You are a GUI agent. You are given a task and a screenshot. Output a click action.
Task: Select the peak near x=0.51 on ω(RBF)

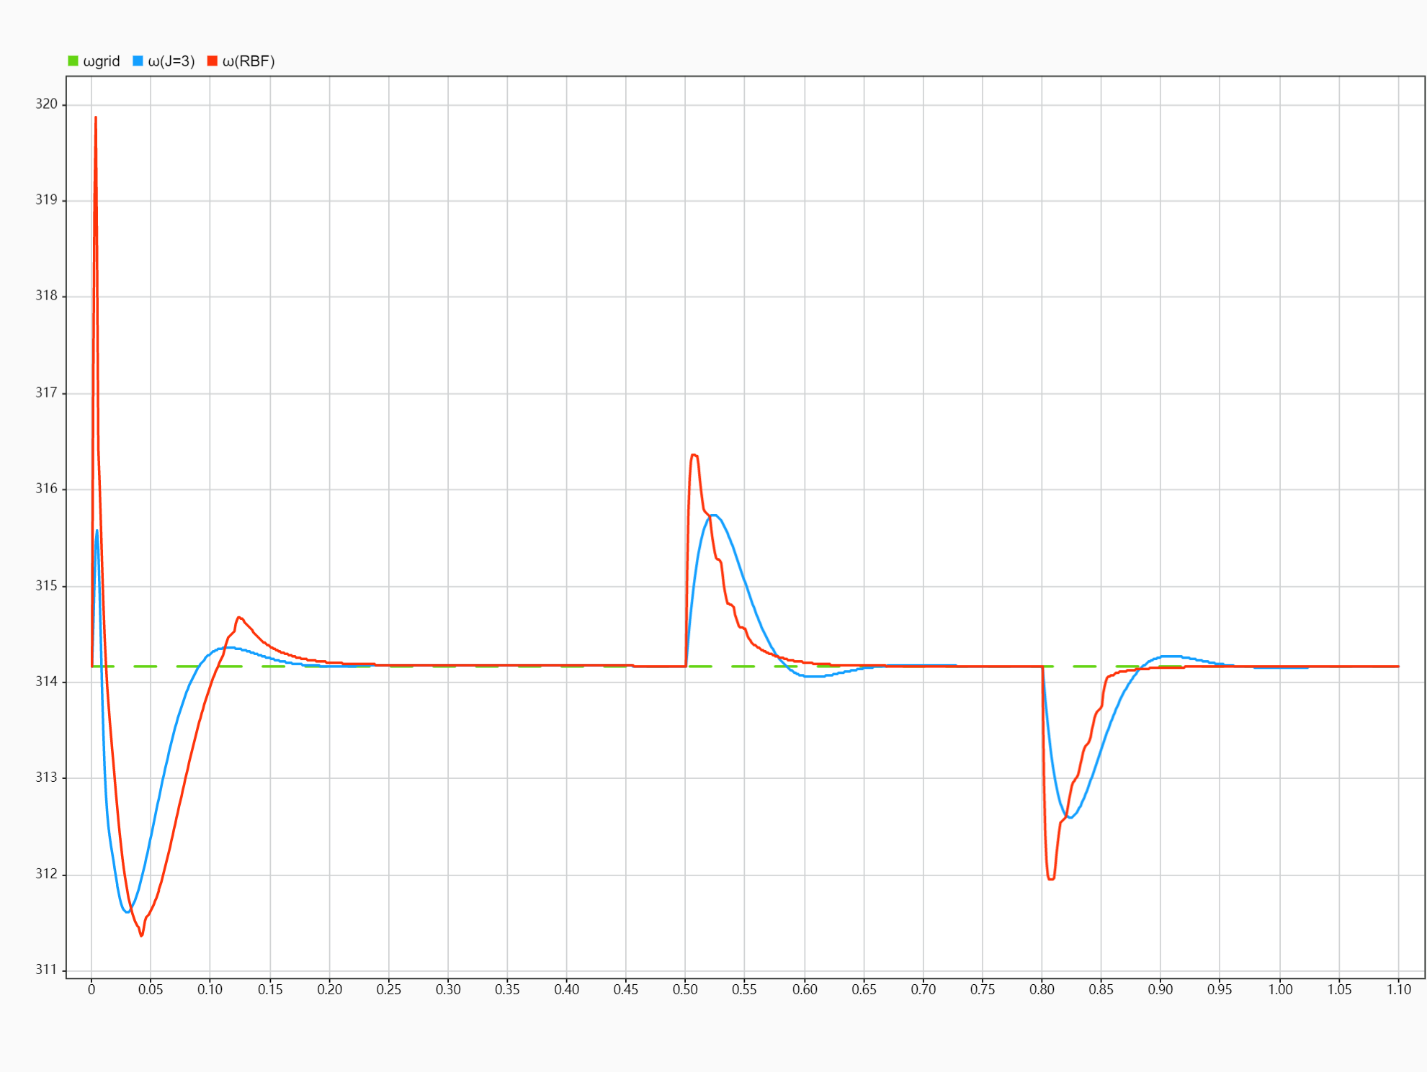[x=694, y=454]
